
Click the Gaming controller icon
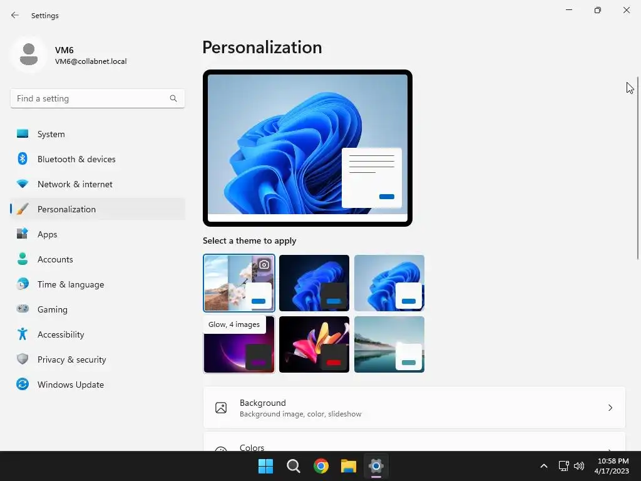pos(23,309)
